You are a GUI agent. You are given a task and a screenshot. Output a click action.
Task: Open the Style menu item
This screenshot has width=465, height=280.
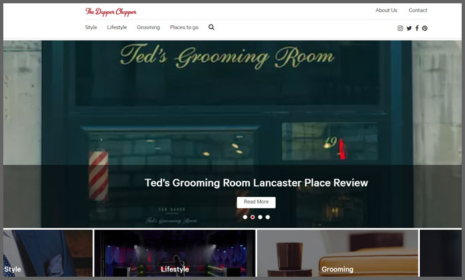(x=91, y=27)
